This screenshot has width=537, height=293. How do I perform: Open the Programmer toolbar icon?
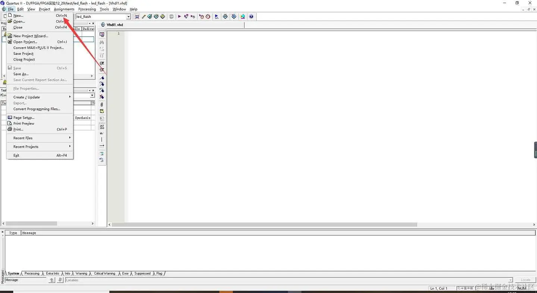coord(234,16)
